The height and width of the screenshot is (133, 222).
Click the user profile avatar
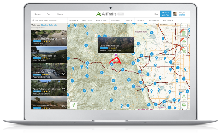tap(175, 14)
